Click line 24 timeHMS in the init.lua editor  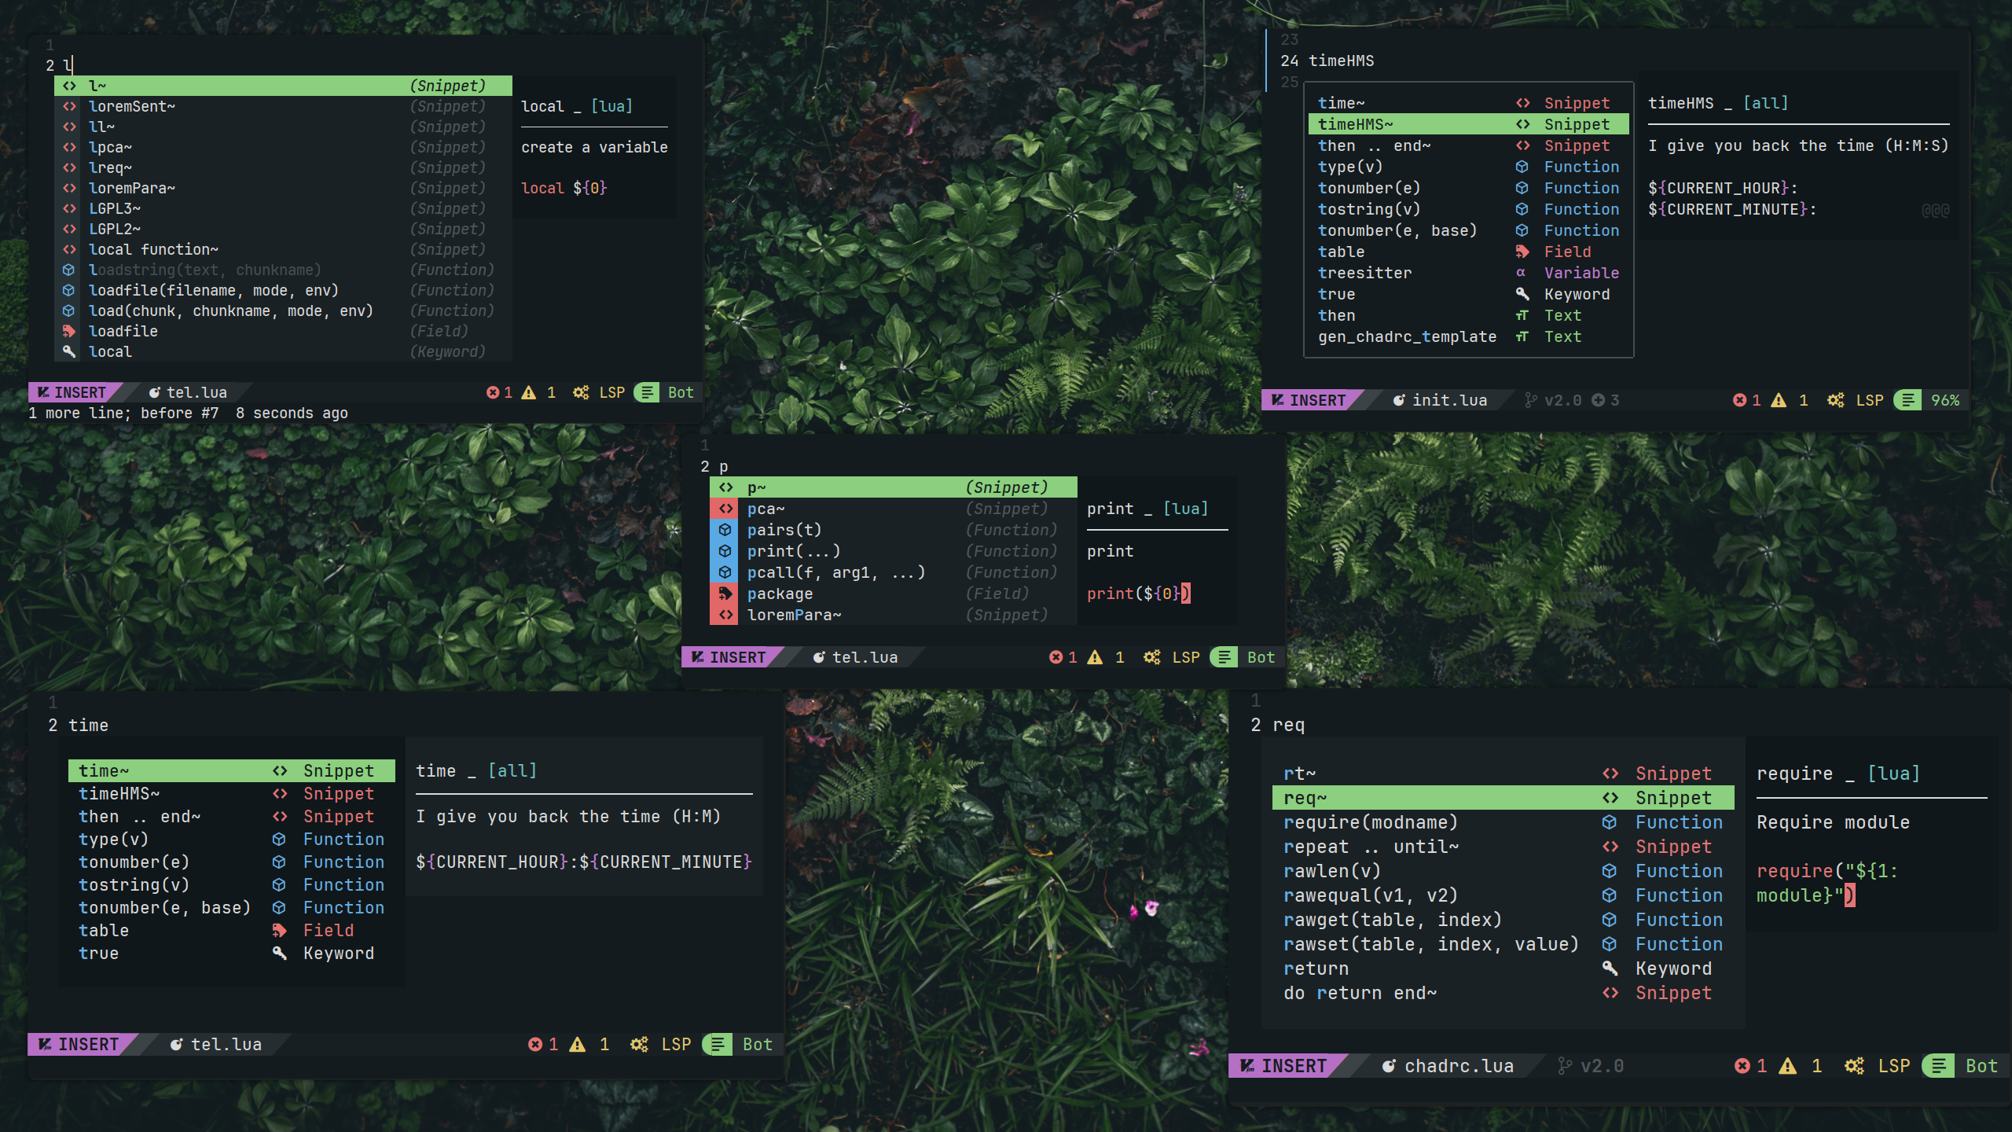click(x=1341, y=61)
